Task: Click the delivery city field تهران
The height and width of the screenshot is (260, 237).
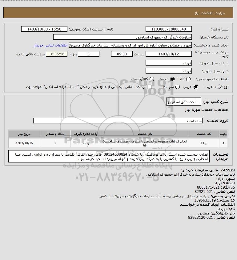Action: [168, 71]
